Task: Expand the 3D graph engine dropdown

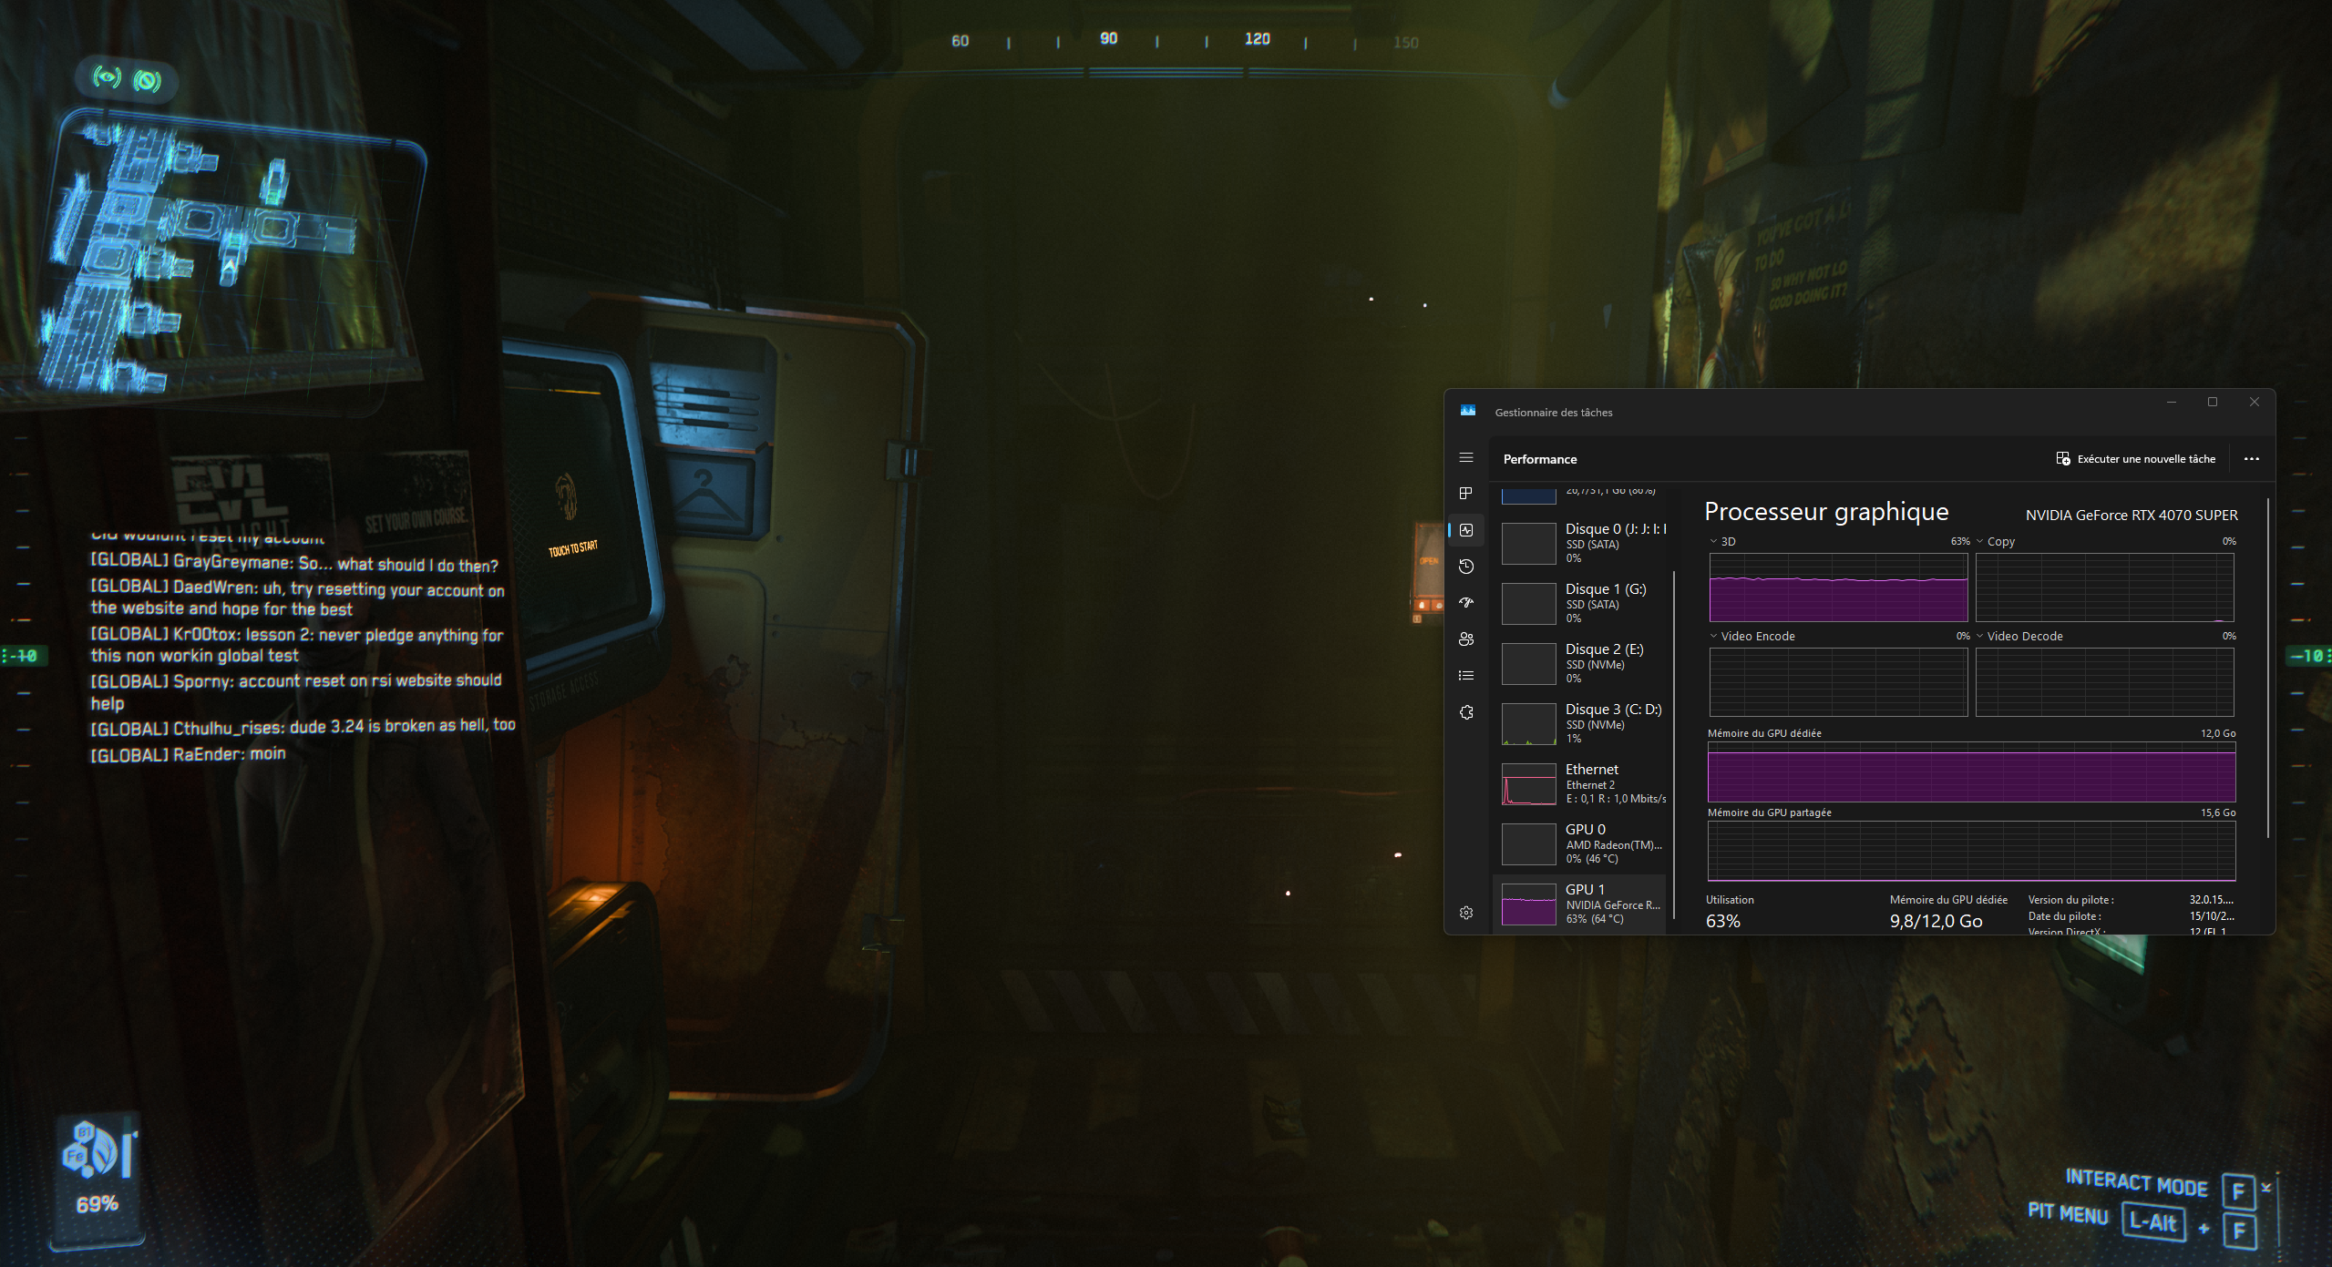Action: pyautogui.click(x=1713, y=541)
